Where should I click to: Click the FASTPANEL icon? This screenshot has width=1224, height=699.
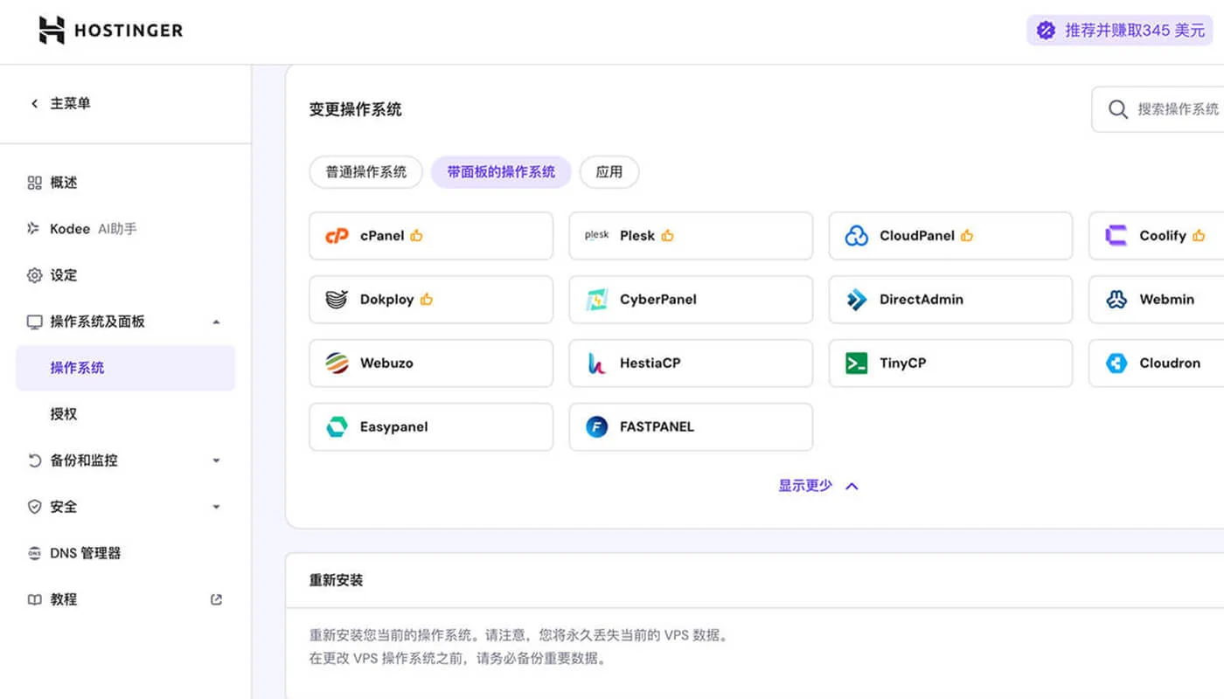[x=595, y=426]
